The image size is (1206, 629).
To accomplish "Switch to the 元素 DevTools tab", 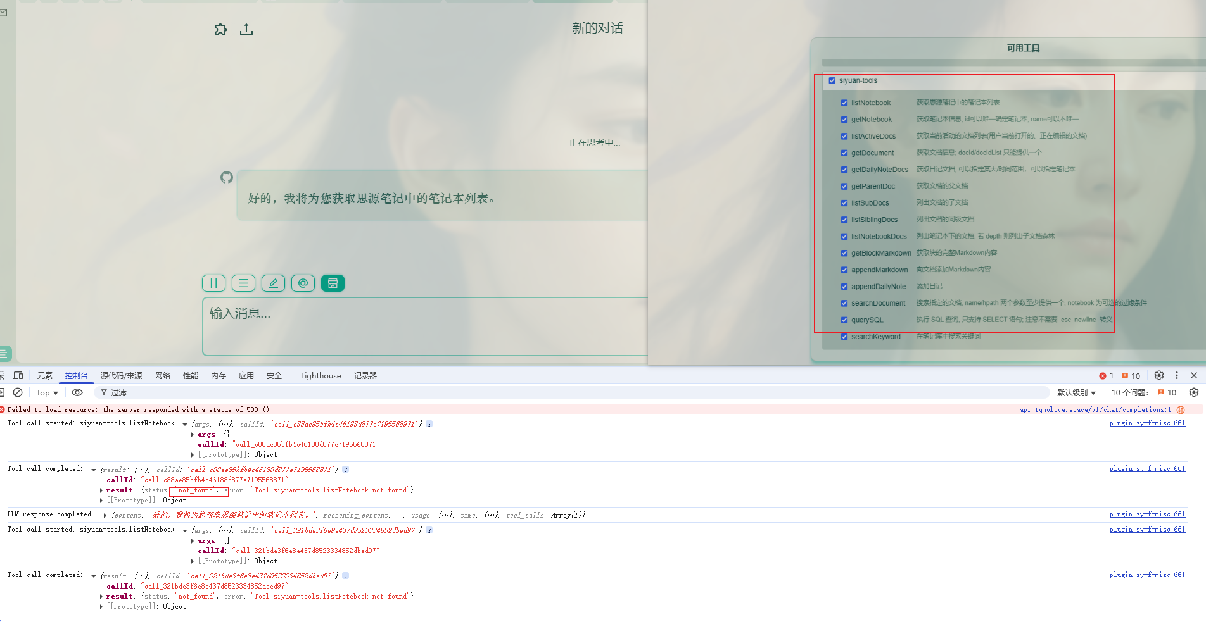I will coord(45,376).
